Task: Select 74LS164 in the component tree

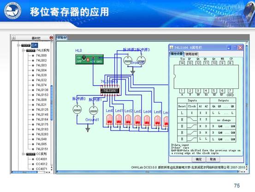Action: click(x=42, y=119)
